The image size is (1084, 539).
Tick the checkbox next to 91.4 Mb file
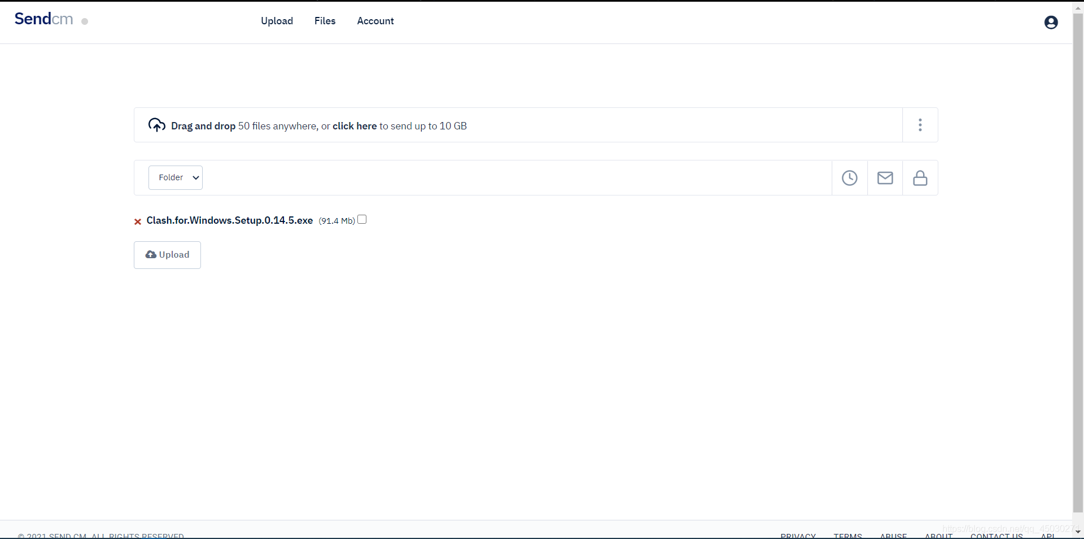point(362,220)
